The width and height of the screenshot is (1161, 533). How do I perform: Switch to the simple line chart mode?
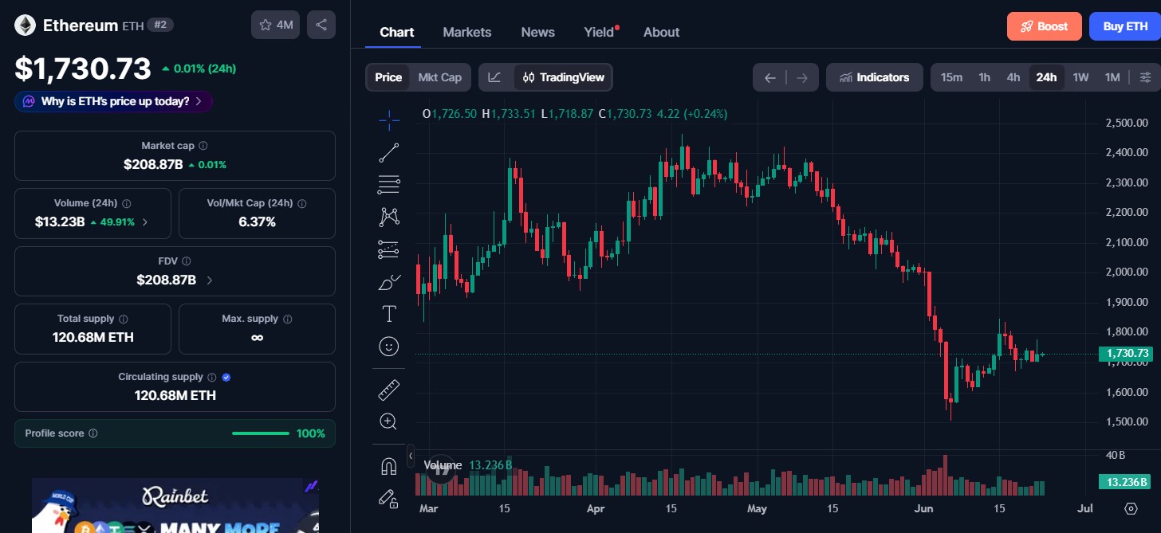[495, 77]
